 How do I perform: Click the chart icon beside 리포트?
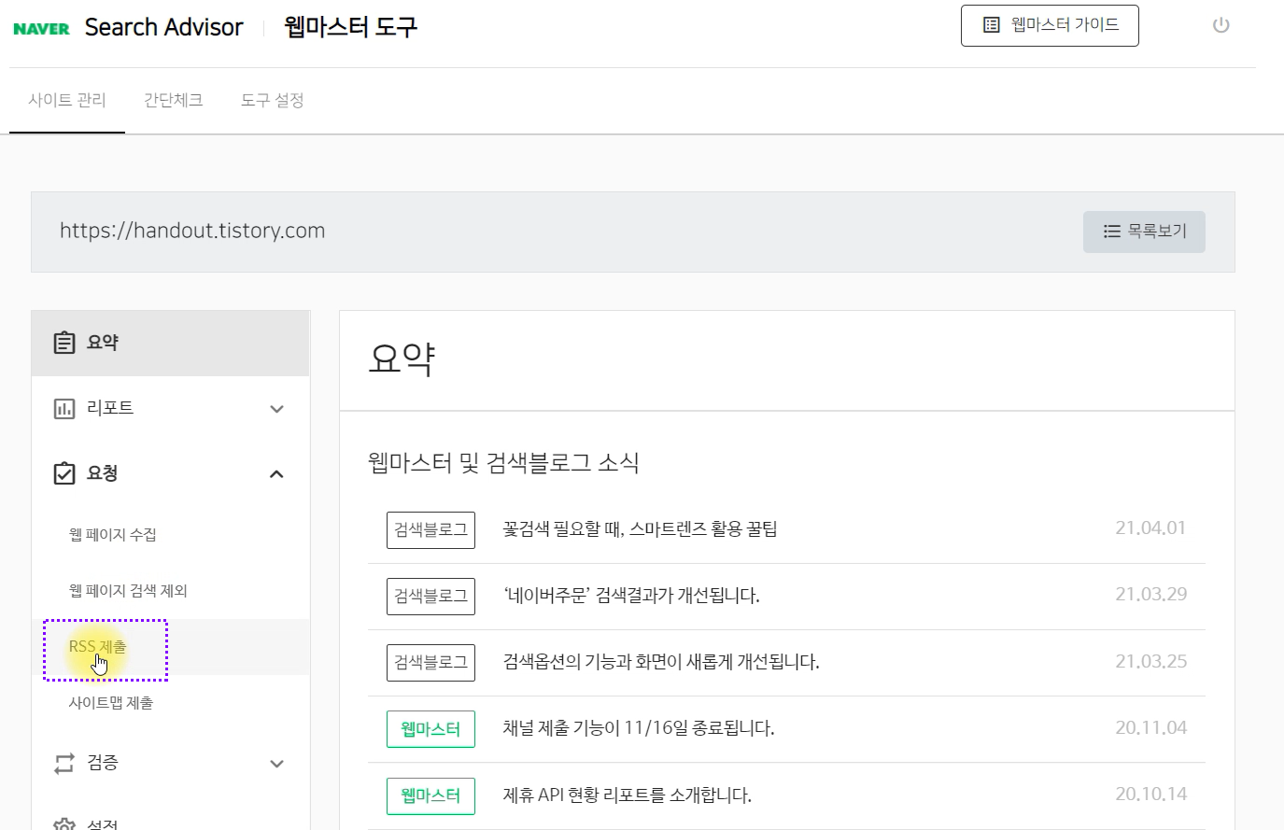(x=63, y=408)
